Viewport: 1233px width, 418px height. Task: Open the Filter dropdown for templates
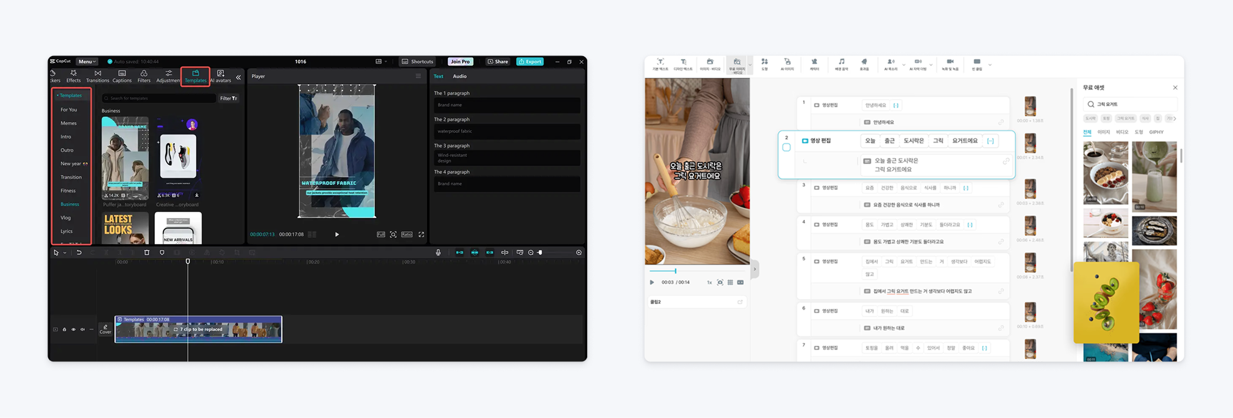point(229,98)
